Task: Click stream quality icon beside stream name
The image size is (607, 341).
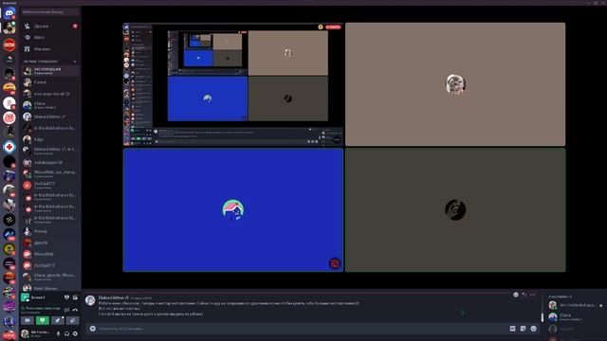Action: [66, 297]
